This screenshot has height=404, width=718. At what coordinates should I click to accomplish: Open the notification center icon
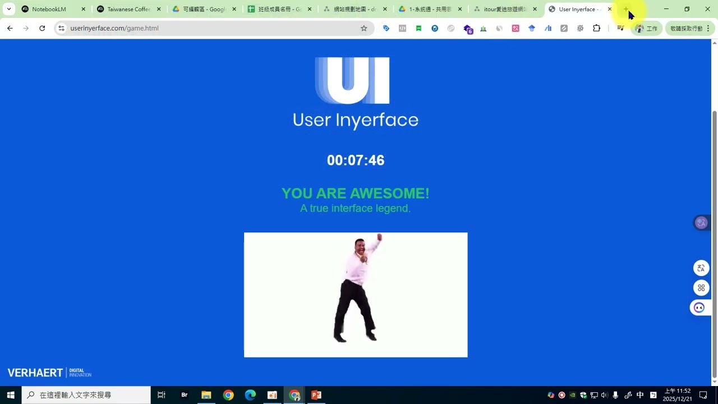click(x=703, y=395)
